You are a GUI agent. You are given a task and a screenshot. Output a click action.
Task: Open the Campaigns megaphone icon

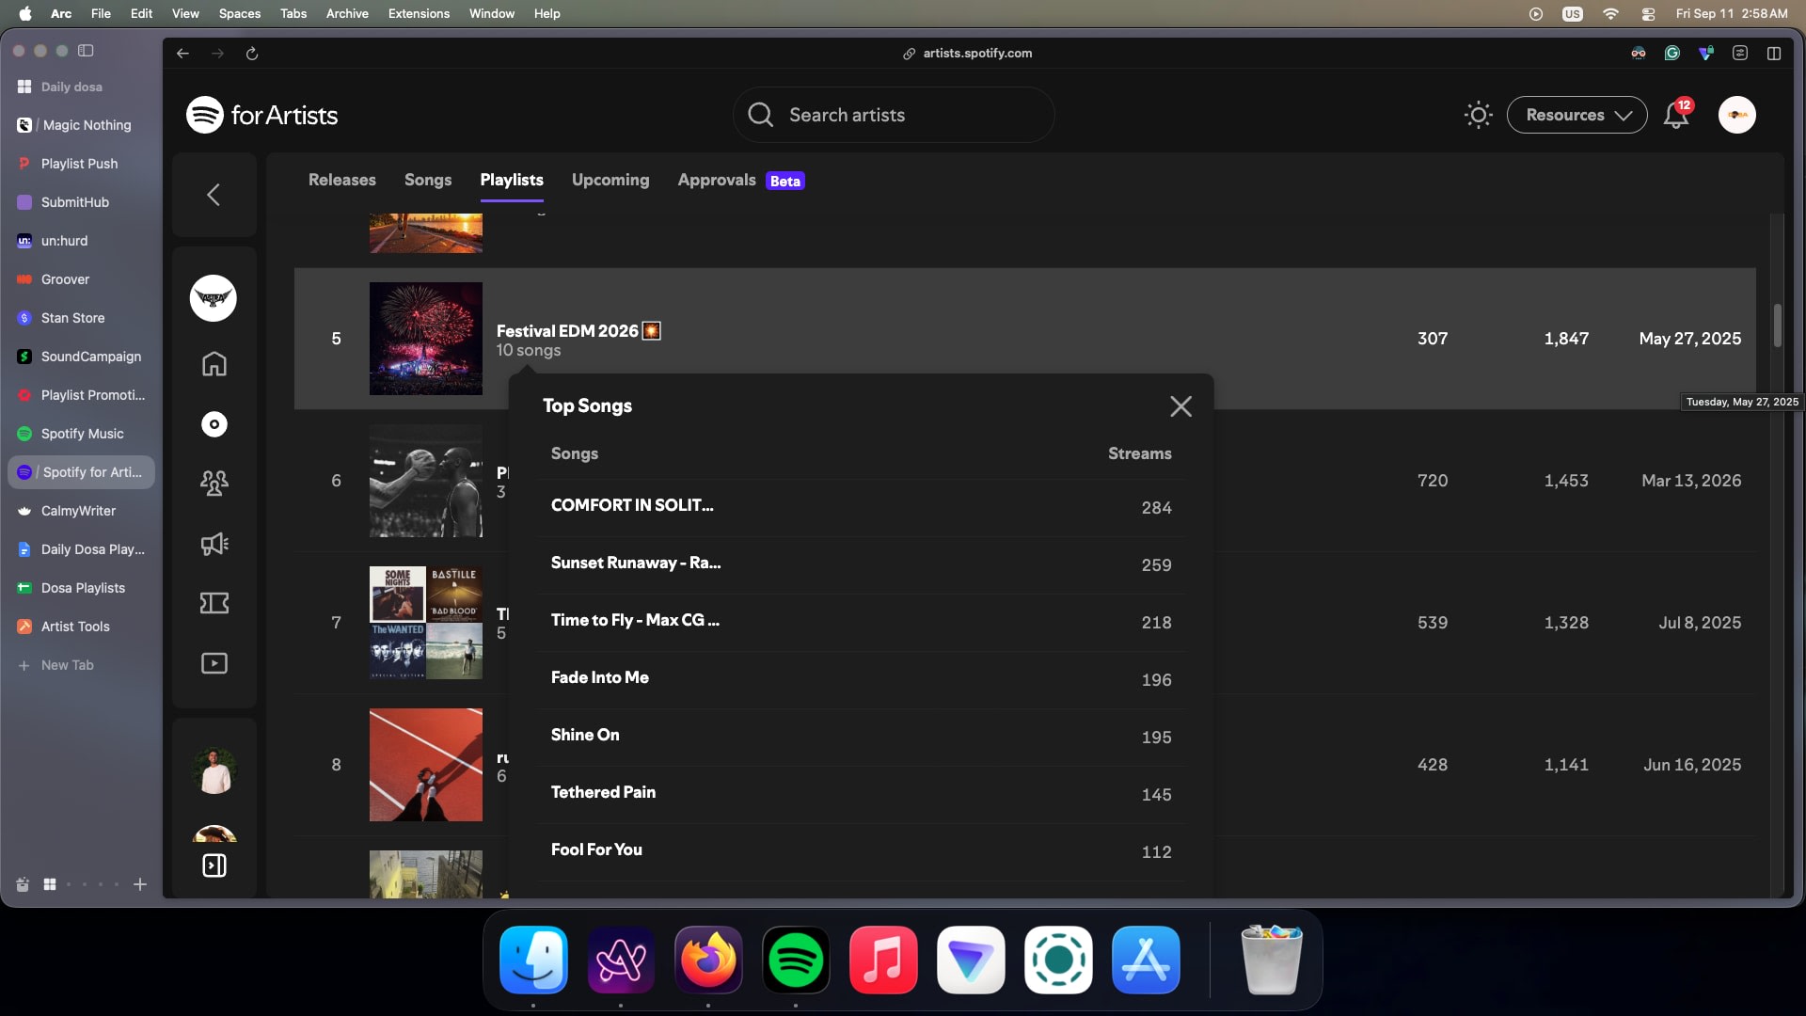pos(214,544)
